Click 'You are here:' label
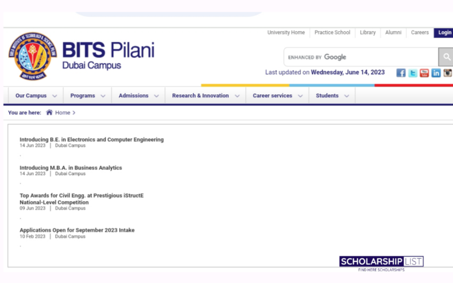 25,113
